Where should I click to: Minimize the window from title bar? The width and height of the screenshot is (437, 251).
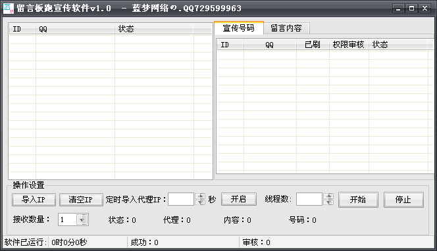click(398, 9)
